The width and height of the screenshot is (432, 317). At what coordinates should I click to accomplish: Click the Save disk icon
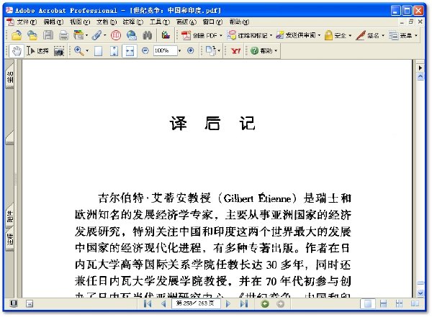[x=48, y=35]
